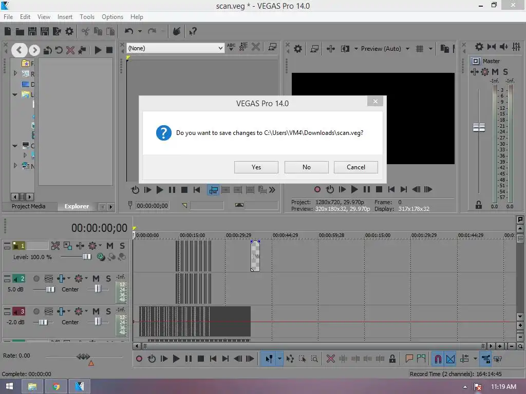Solo audio track 2
The image size is (526, 394).
tap(108, 279)
